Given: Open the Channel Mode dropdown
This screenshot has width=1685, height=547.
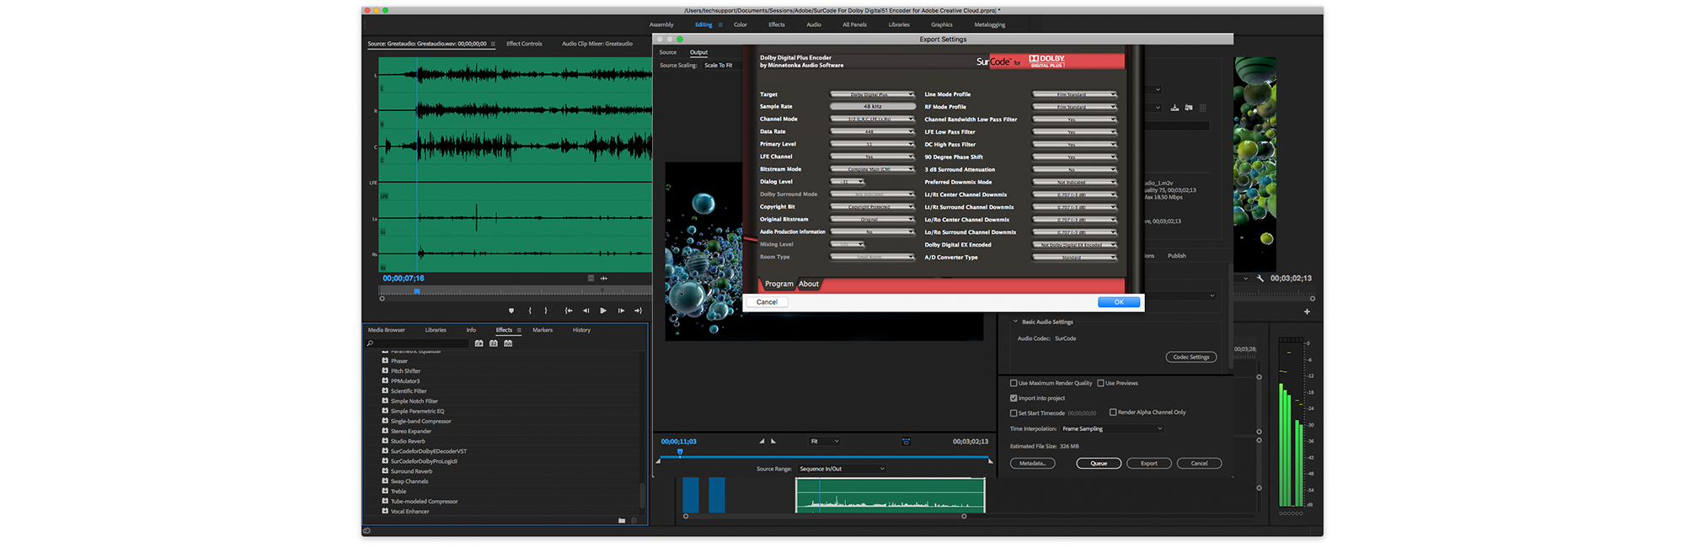Looking at the screenshot, I should coord(873,119).
